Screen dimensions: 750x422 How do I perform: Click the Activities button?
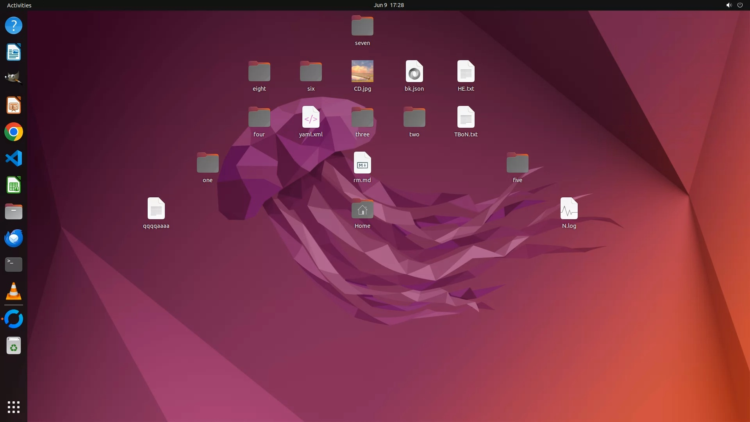(x=19, y=5)
